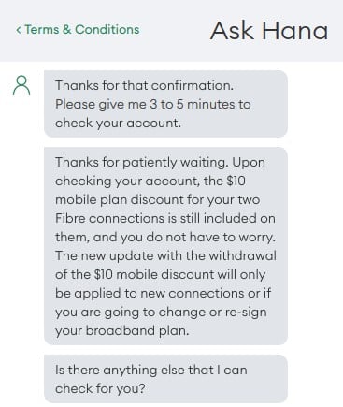This screenshot has height=407, width=343.
Task: Click 'The new update with the withdrawal' line
Action: click(x=165, y=255)
